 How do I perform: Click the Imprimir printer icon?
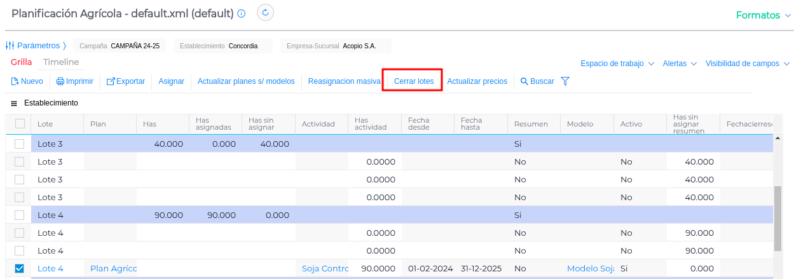pyautogui.click(x=60, y=81)
